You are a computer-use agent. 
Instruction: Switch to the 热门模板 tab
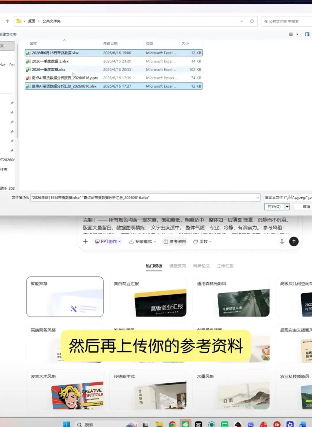click(x=154, y=266)
